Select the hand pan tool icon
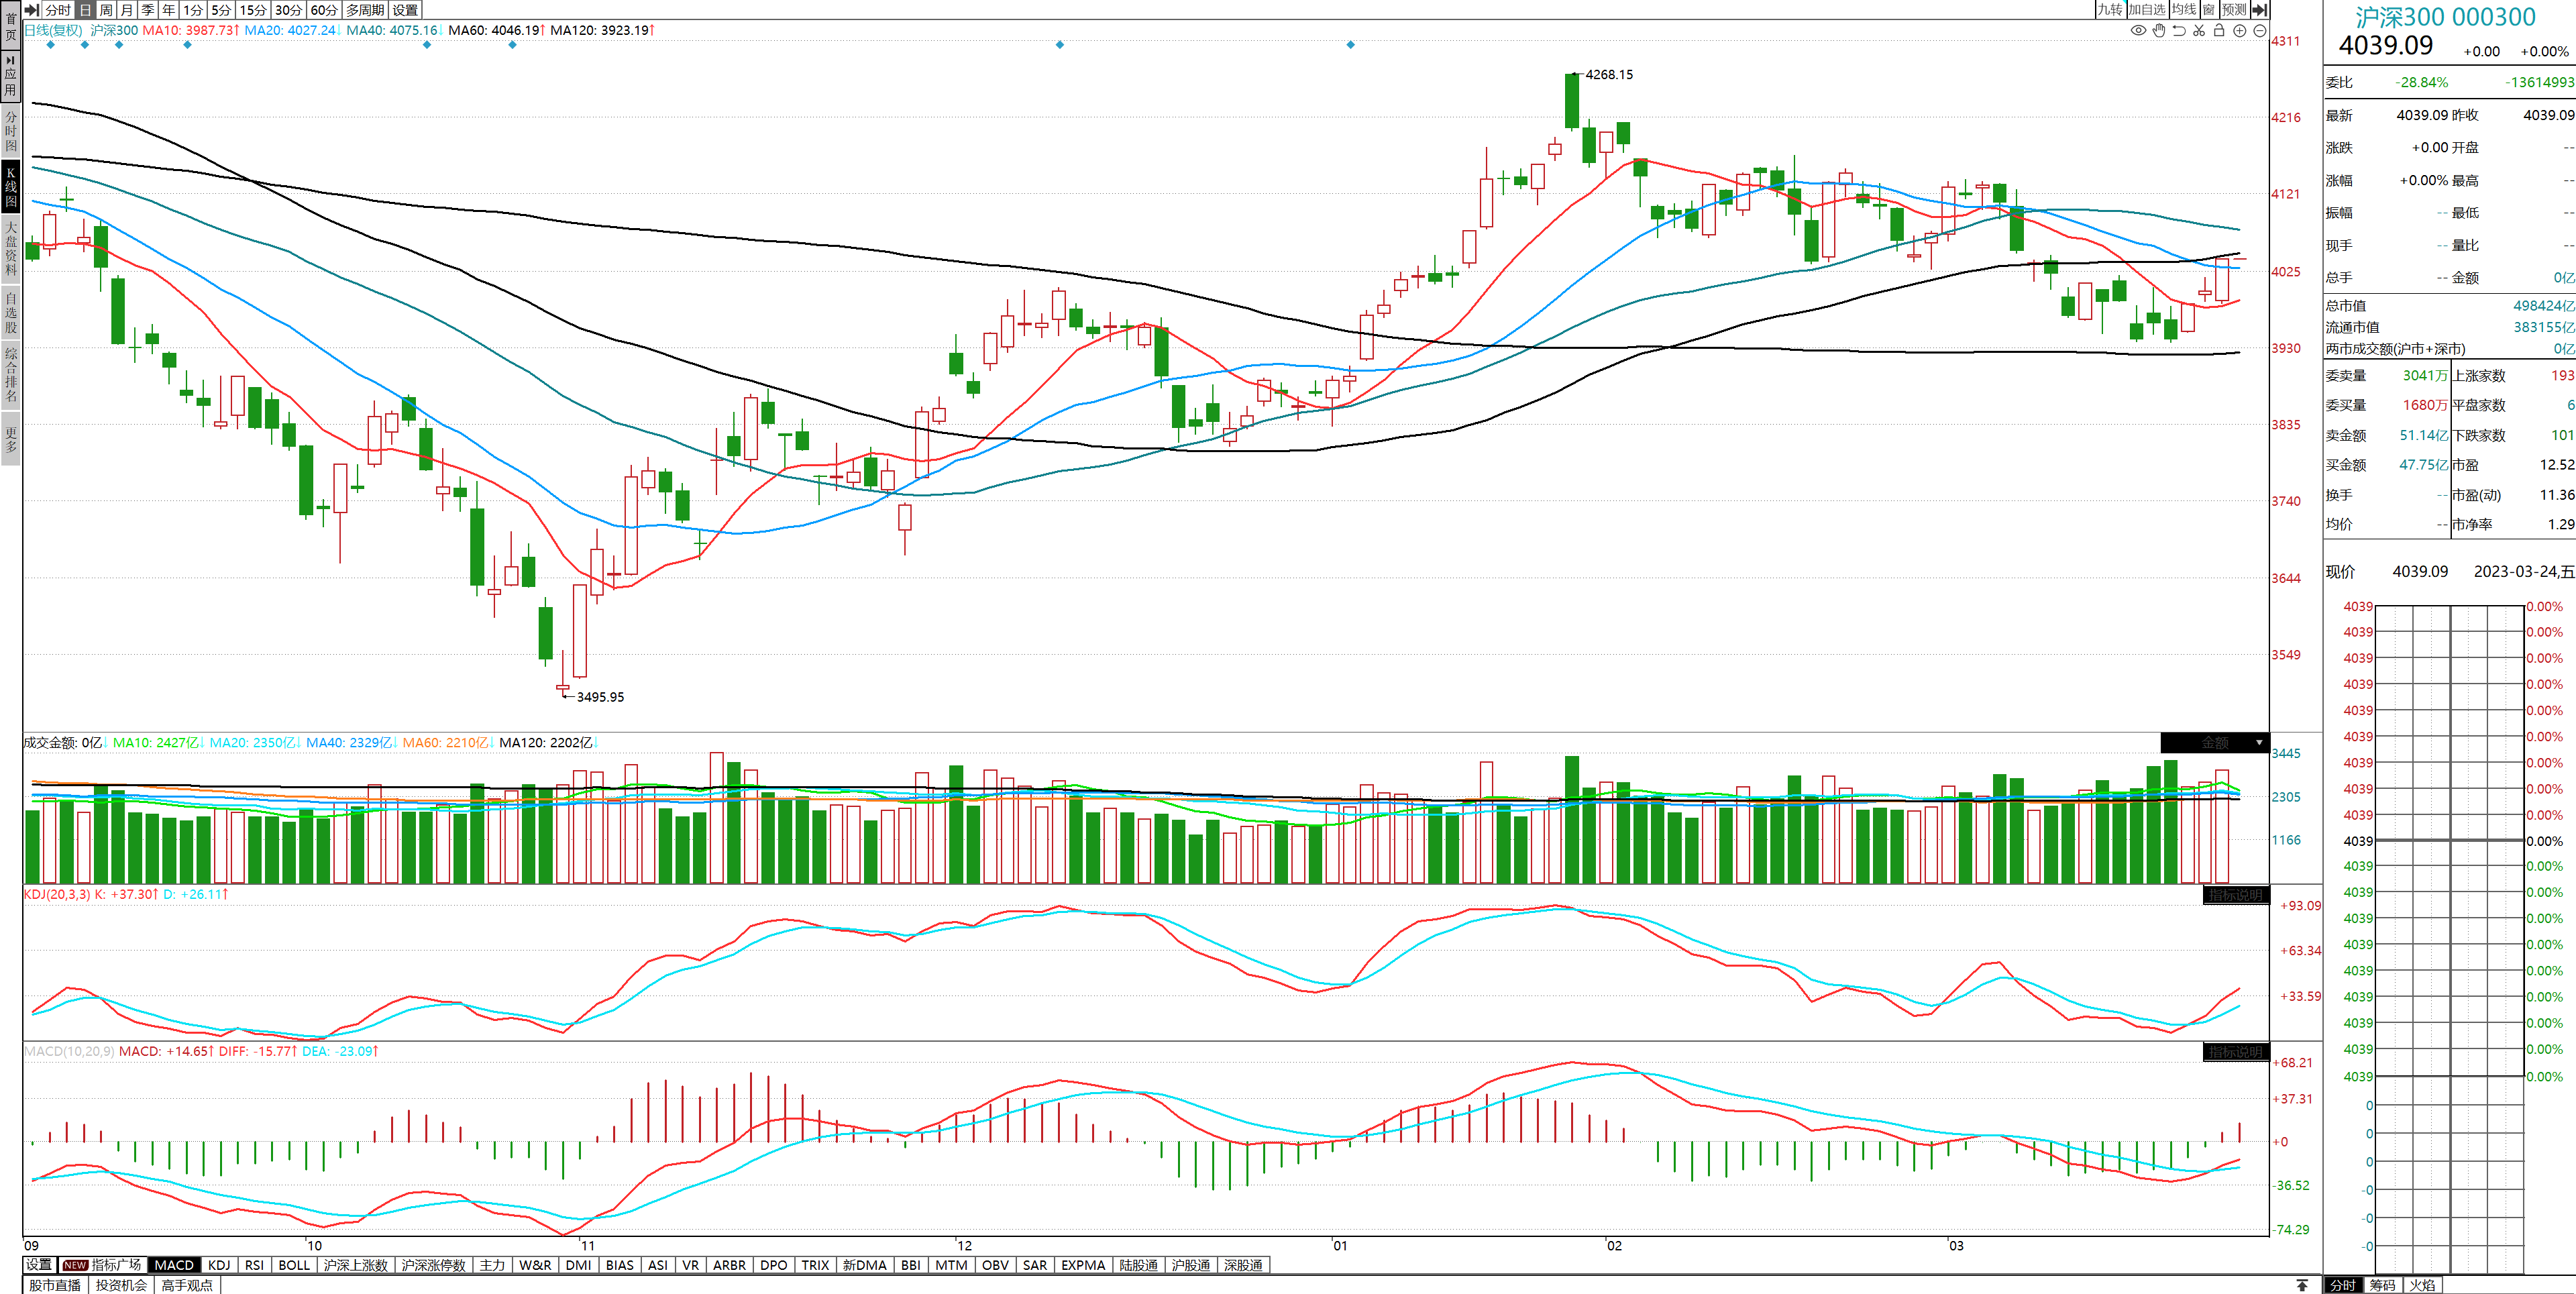 click(2159, 30)
